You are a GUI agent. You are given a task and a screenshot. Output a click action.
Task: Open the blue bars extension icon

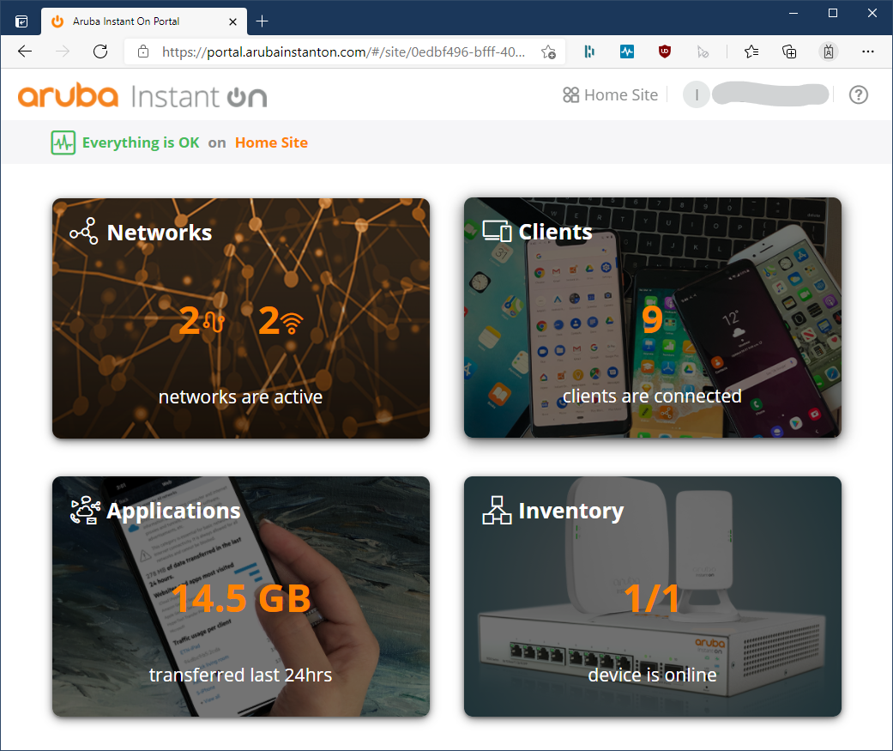click(589, 51)
